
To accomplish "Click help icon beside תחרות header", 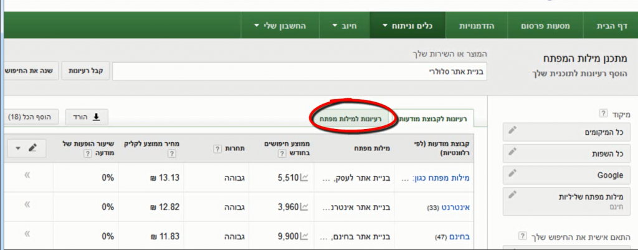I will pos(217,148).
